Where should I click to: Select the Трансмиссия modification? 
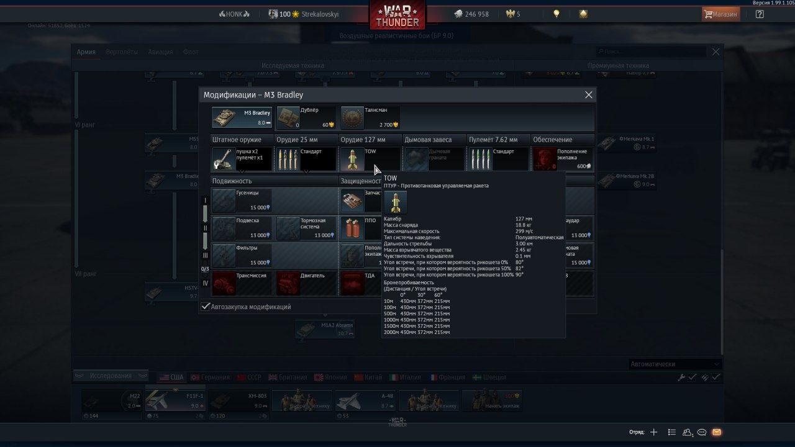click(x=242, y=283)
